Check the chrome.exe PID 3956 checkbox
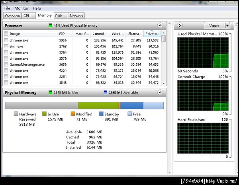This screenshot has height=185, width=239. point(6,40)
